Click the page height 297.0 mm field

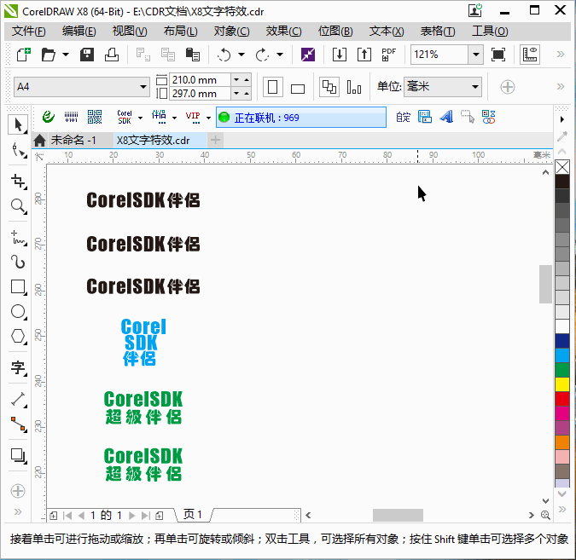click(200, 94)
